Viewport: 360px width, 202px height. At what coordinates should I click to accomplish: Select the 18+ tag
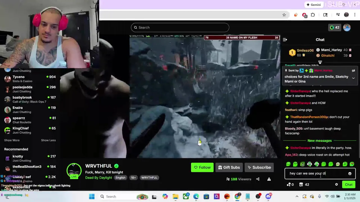pos(133,178)
